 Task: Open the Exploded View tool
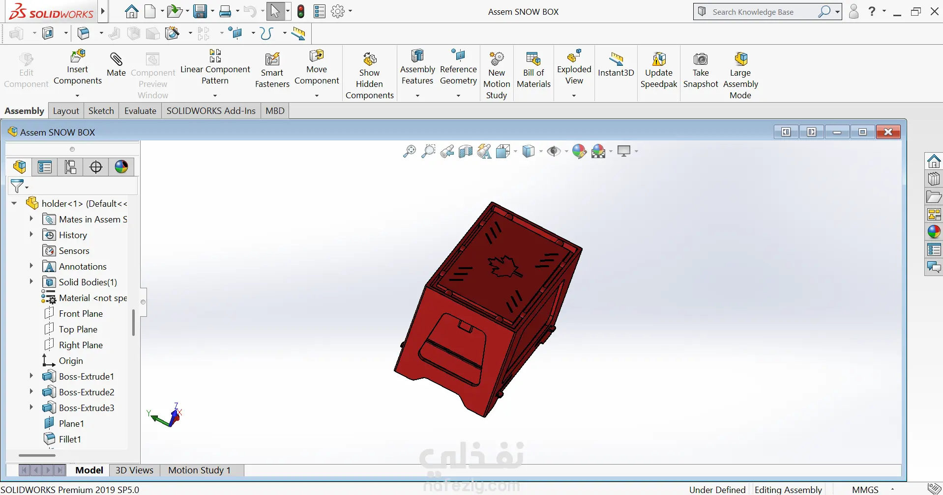[x=574, y=68]
